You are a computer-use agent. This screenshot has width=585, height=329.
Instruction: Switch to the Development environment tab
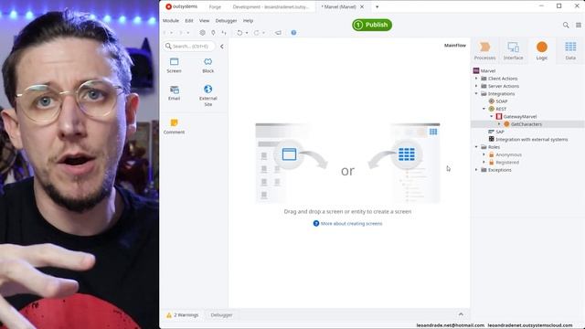click(271, 6)
